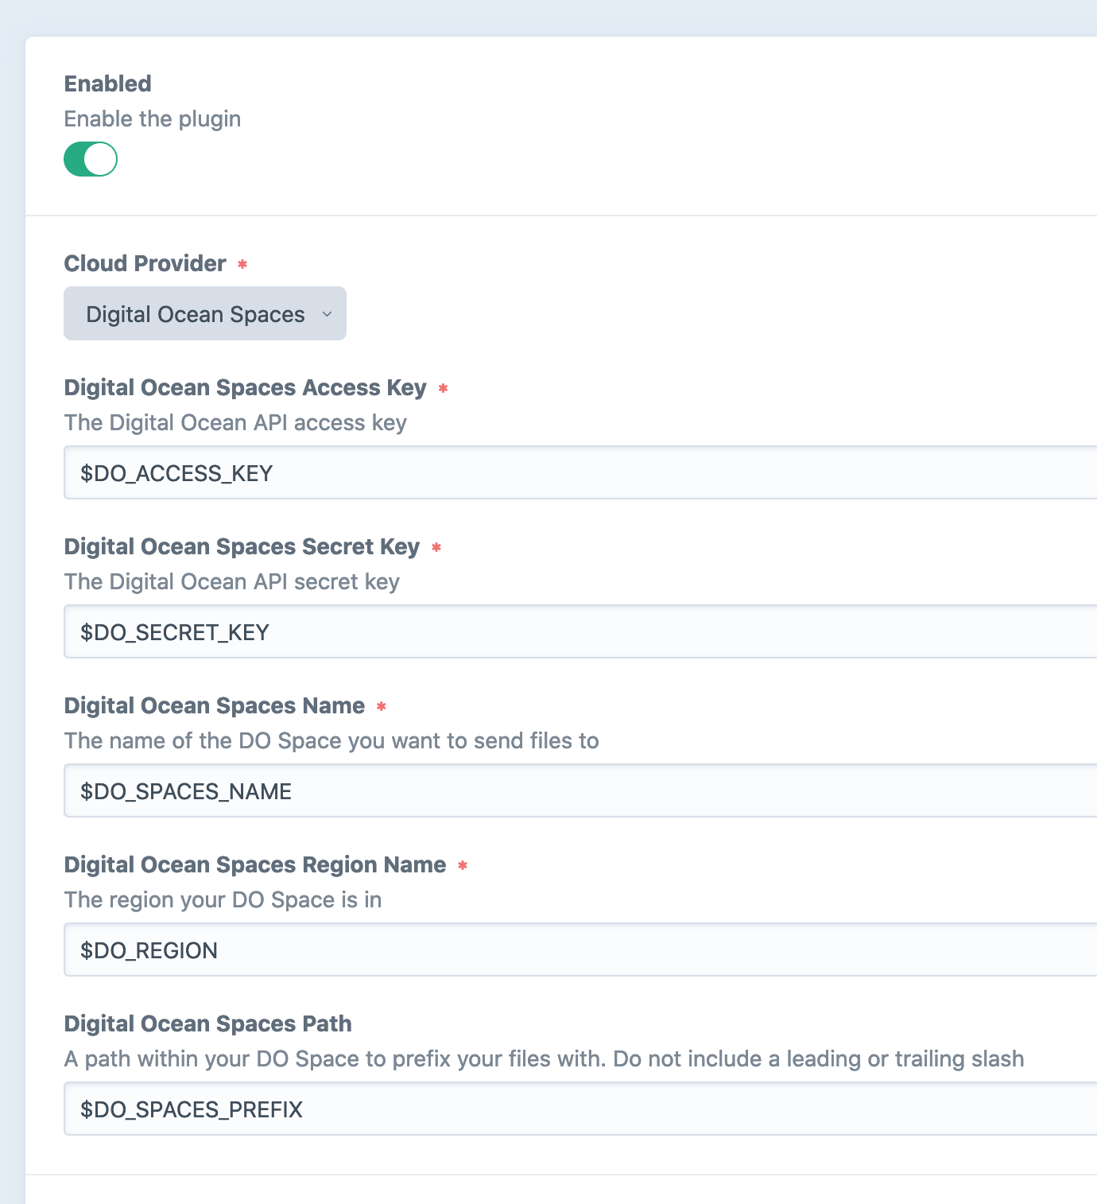Click 'Digital Ocean Spaces Path' label
The width and height of the screenshot is (1097, 1204).
tap(208, 1023)
